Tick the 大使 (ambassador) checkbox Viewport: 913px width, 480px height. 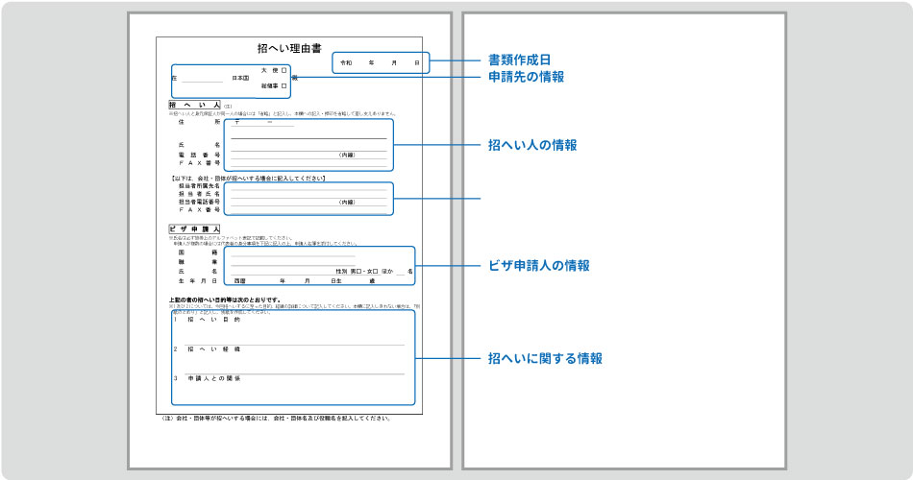pos(284,70)
